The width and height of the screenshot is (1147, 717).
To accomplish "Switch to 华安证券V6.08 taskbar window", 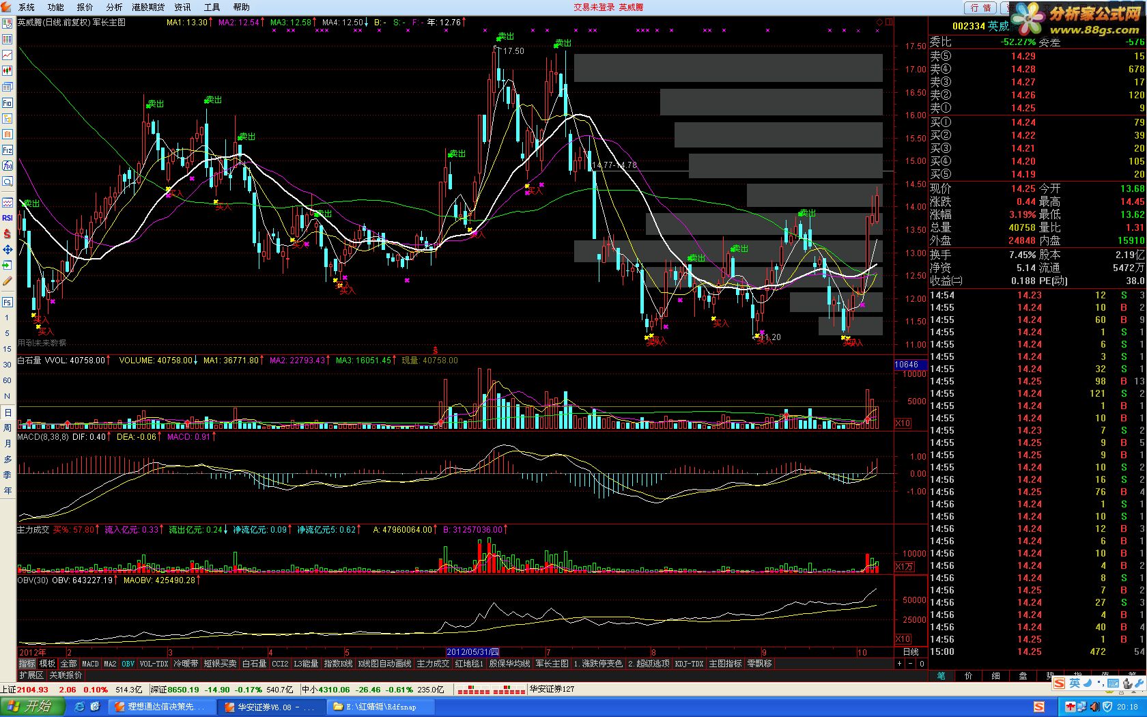I will 271,707.
